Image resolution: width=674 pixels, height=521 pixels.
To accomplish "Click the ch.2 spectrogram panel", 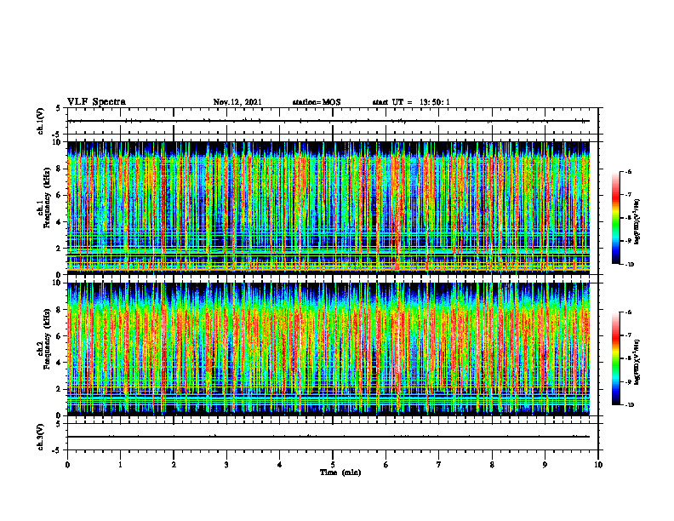I will pos(328,349).
